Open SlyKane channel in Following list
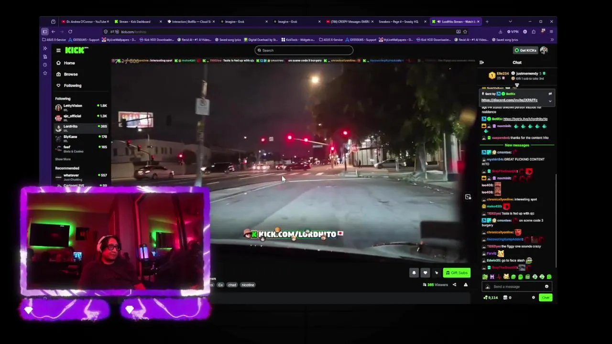 pyautogui.click(x=81, y=139)
